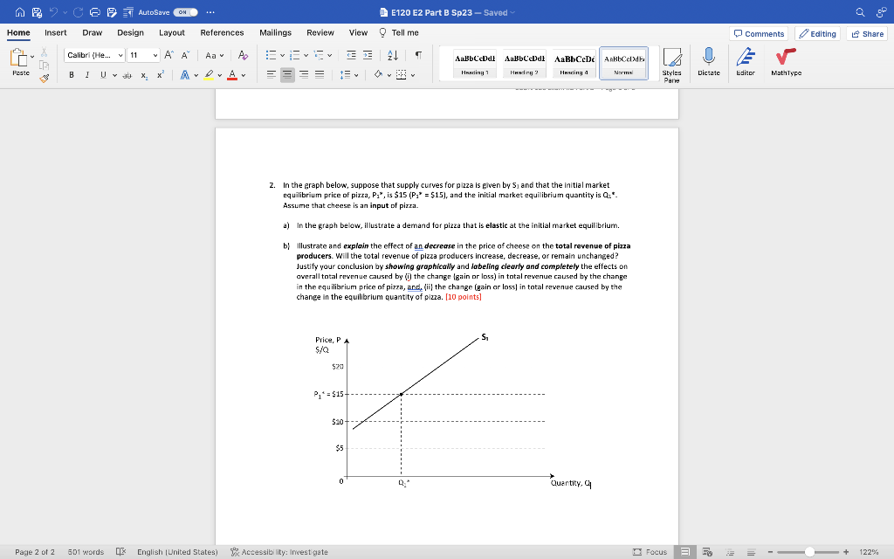Center align the text
This screenshot has width=894, height=559.
click(x=287, y=75)
